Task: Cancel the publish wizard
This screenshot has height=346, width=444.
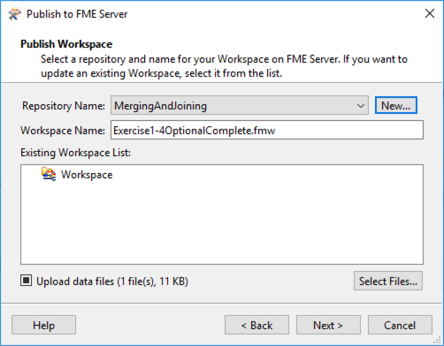Action: (x=400, y=325)
